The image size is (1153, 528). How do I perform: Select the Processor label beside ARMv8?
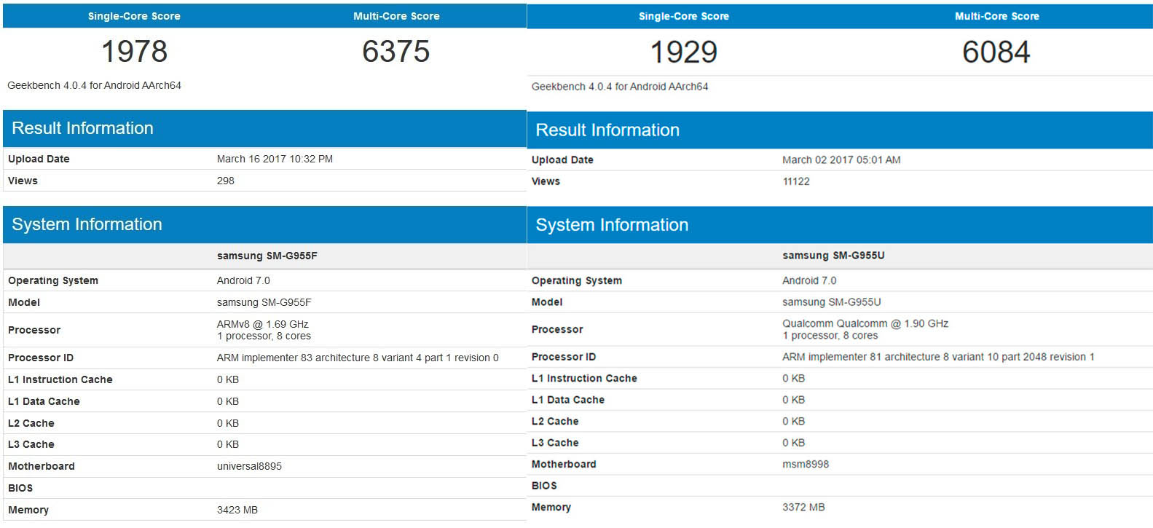34,330
